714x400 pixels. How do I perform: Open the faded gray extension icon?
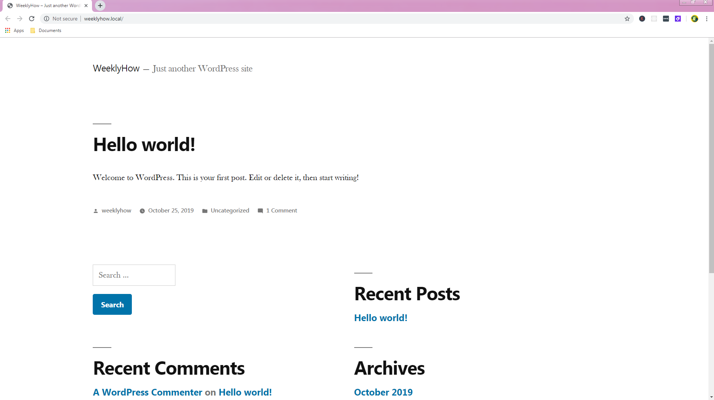click(654, 19)
